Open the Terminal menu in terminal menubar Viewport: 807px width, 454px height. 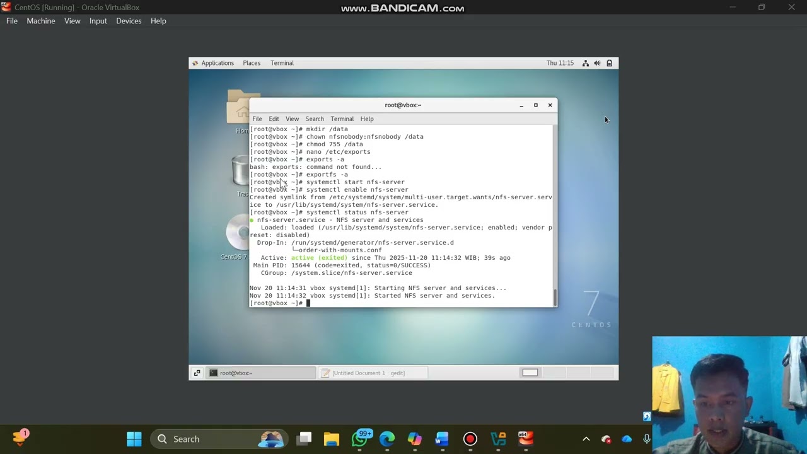(342, 119)
